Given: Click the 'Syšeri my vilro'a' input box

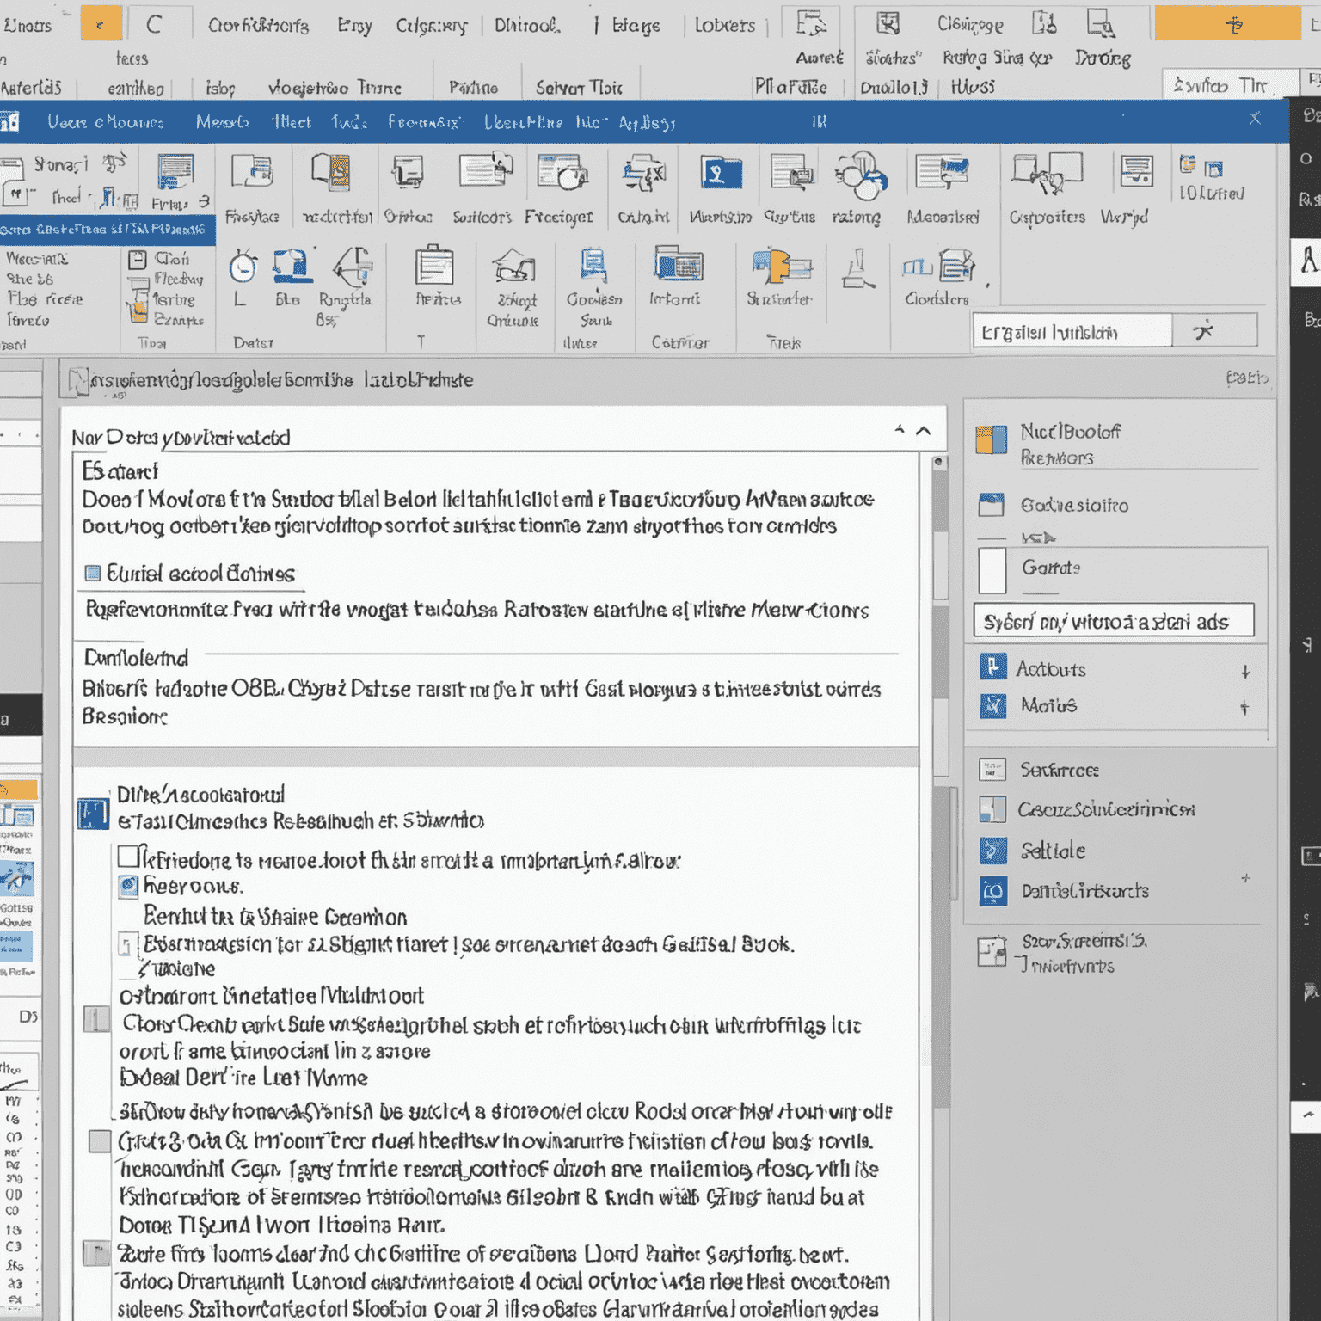Looking at the screenshot, I should click(1113, 620).
